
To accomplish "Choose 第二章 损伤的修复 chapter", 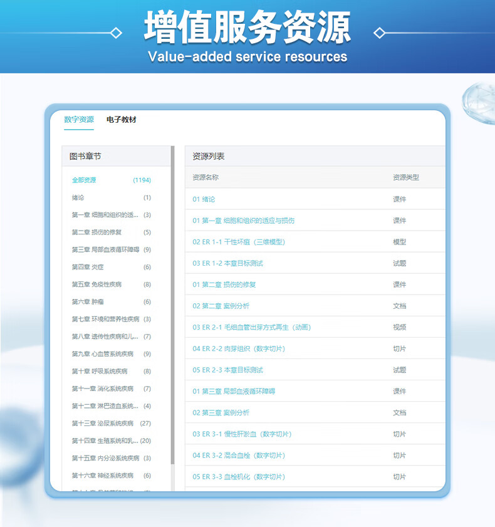I will tap(96, 232).
